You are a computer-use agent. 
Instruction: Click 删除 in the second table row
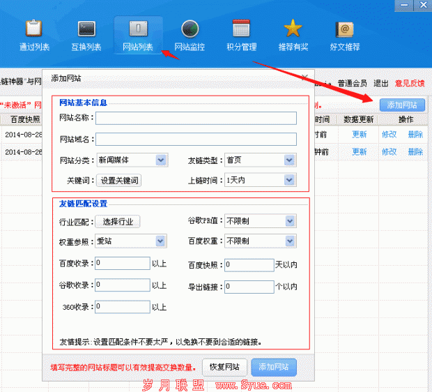click(x=415, y=152)
